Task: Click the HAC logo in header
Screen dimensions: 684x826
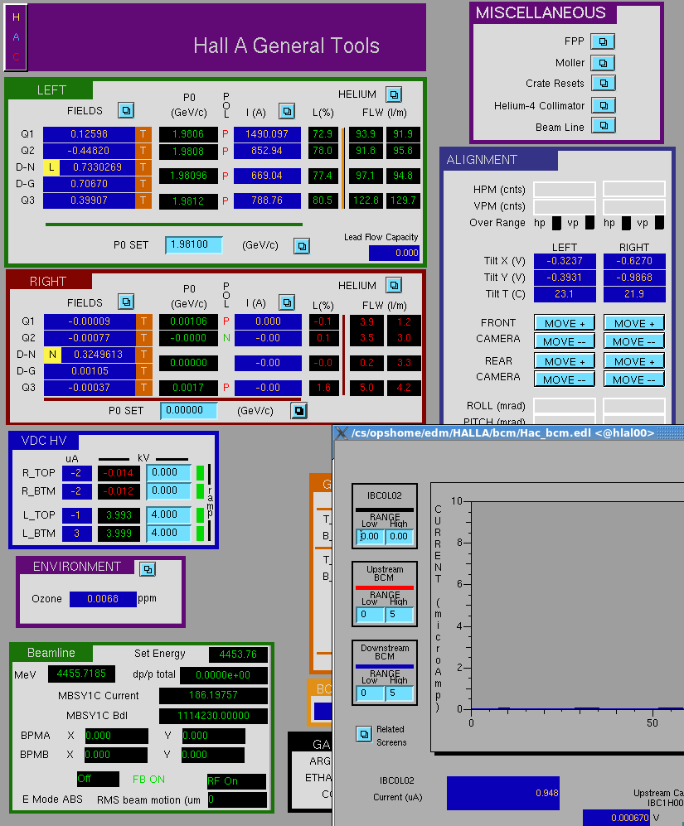Action: [16, 37]
